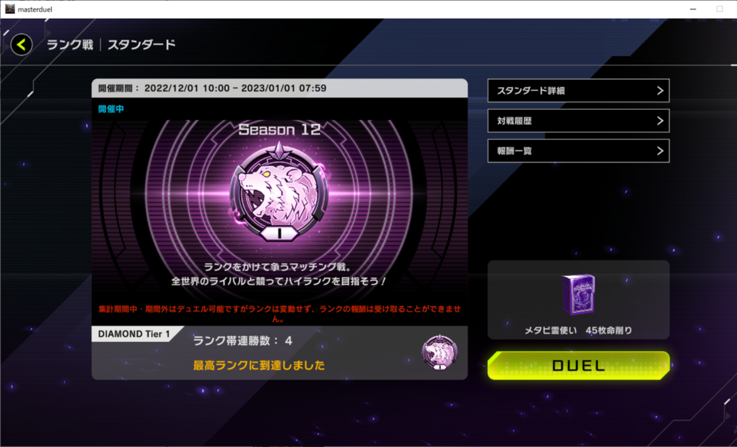Viewport: 737px width, 447px height.
Task: Click the small Diamond rank badge
Action: [x=440, y=353]
